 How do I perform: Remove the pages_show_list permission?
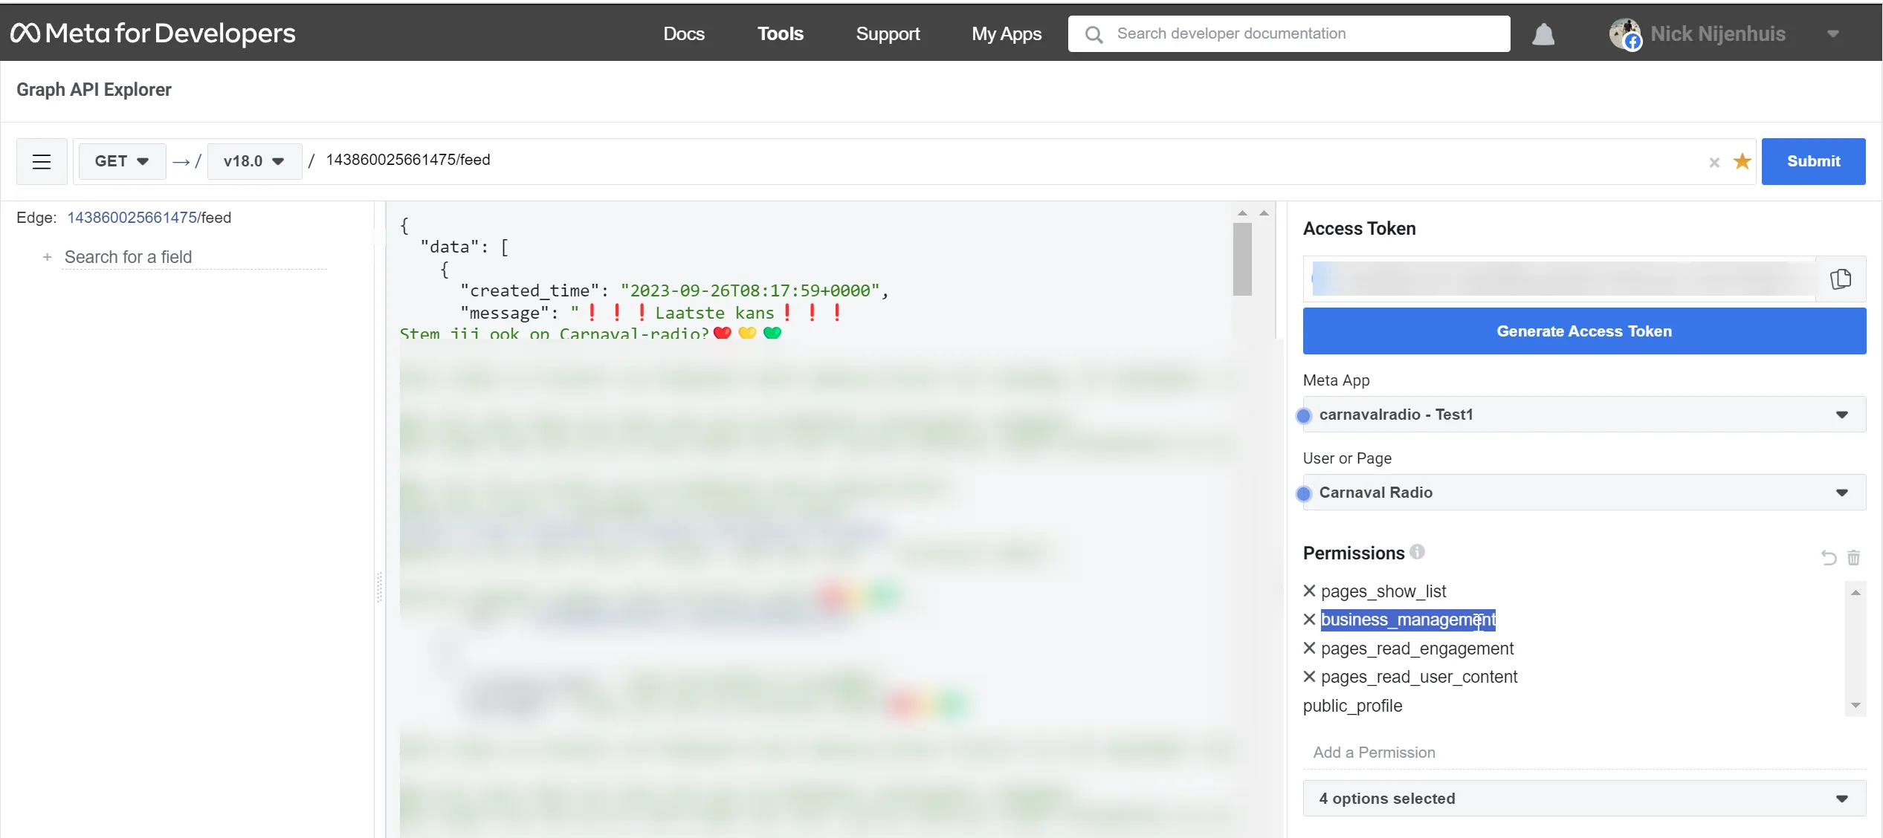[1310, 591]
